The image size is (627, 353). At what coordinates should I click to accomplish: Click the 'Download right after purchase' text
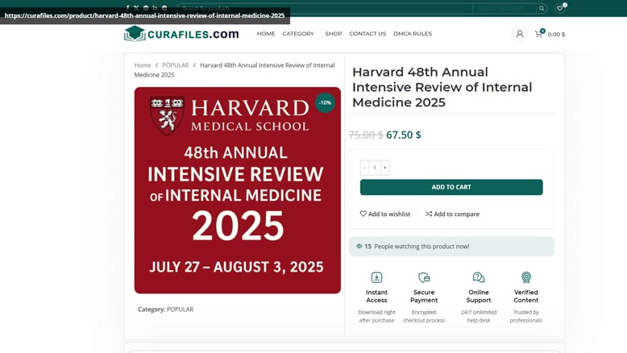point(376,316)
